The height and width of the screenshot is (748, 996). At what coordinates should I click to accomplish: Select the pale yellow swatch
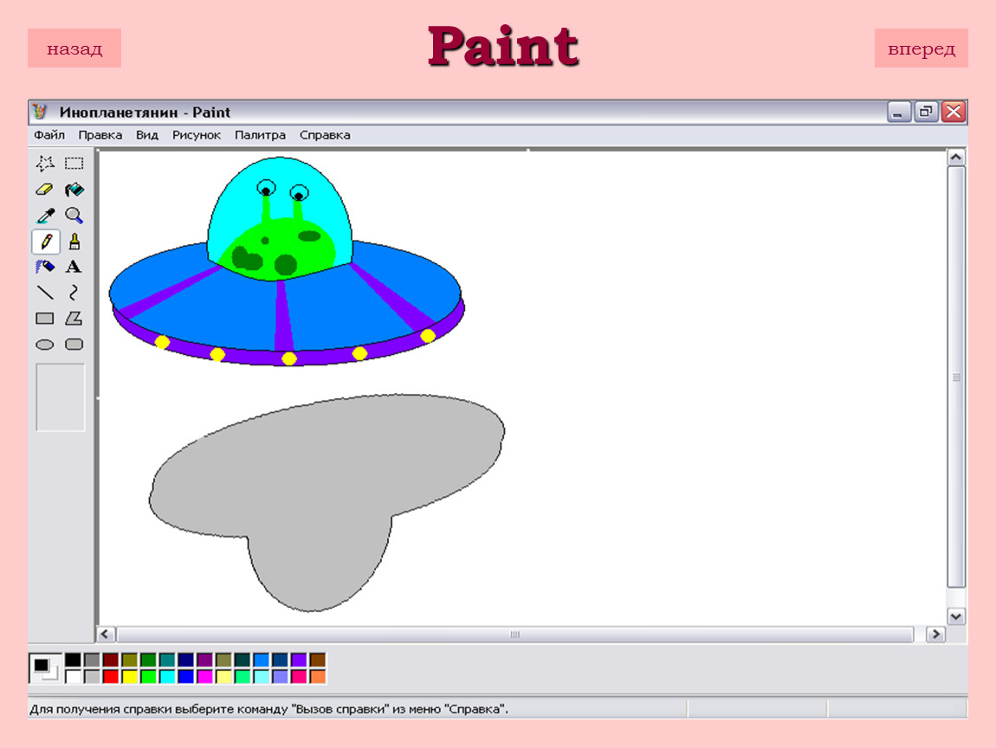pyautogui.click(x=223, y=676)
